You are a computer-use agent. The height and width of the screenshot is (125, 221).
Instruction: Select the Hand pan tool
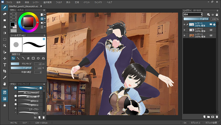pos(4,84)
